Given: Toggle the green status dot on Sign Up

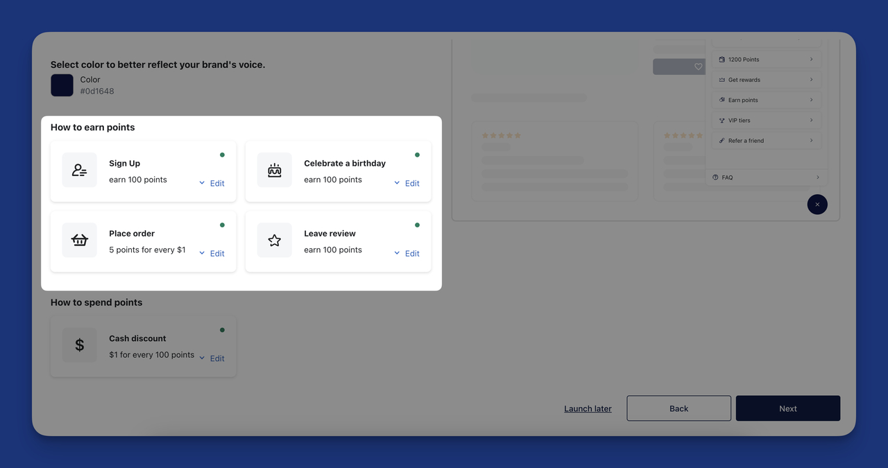Looking at the screenshot, I should coord(222,154).
